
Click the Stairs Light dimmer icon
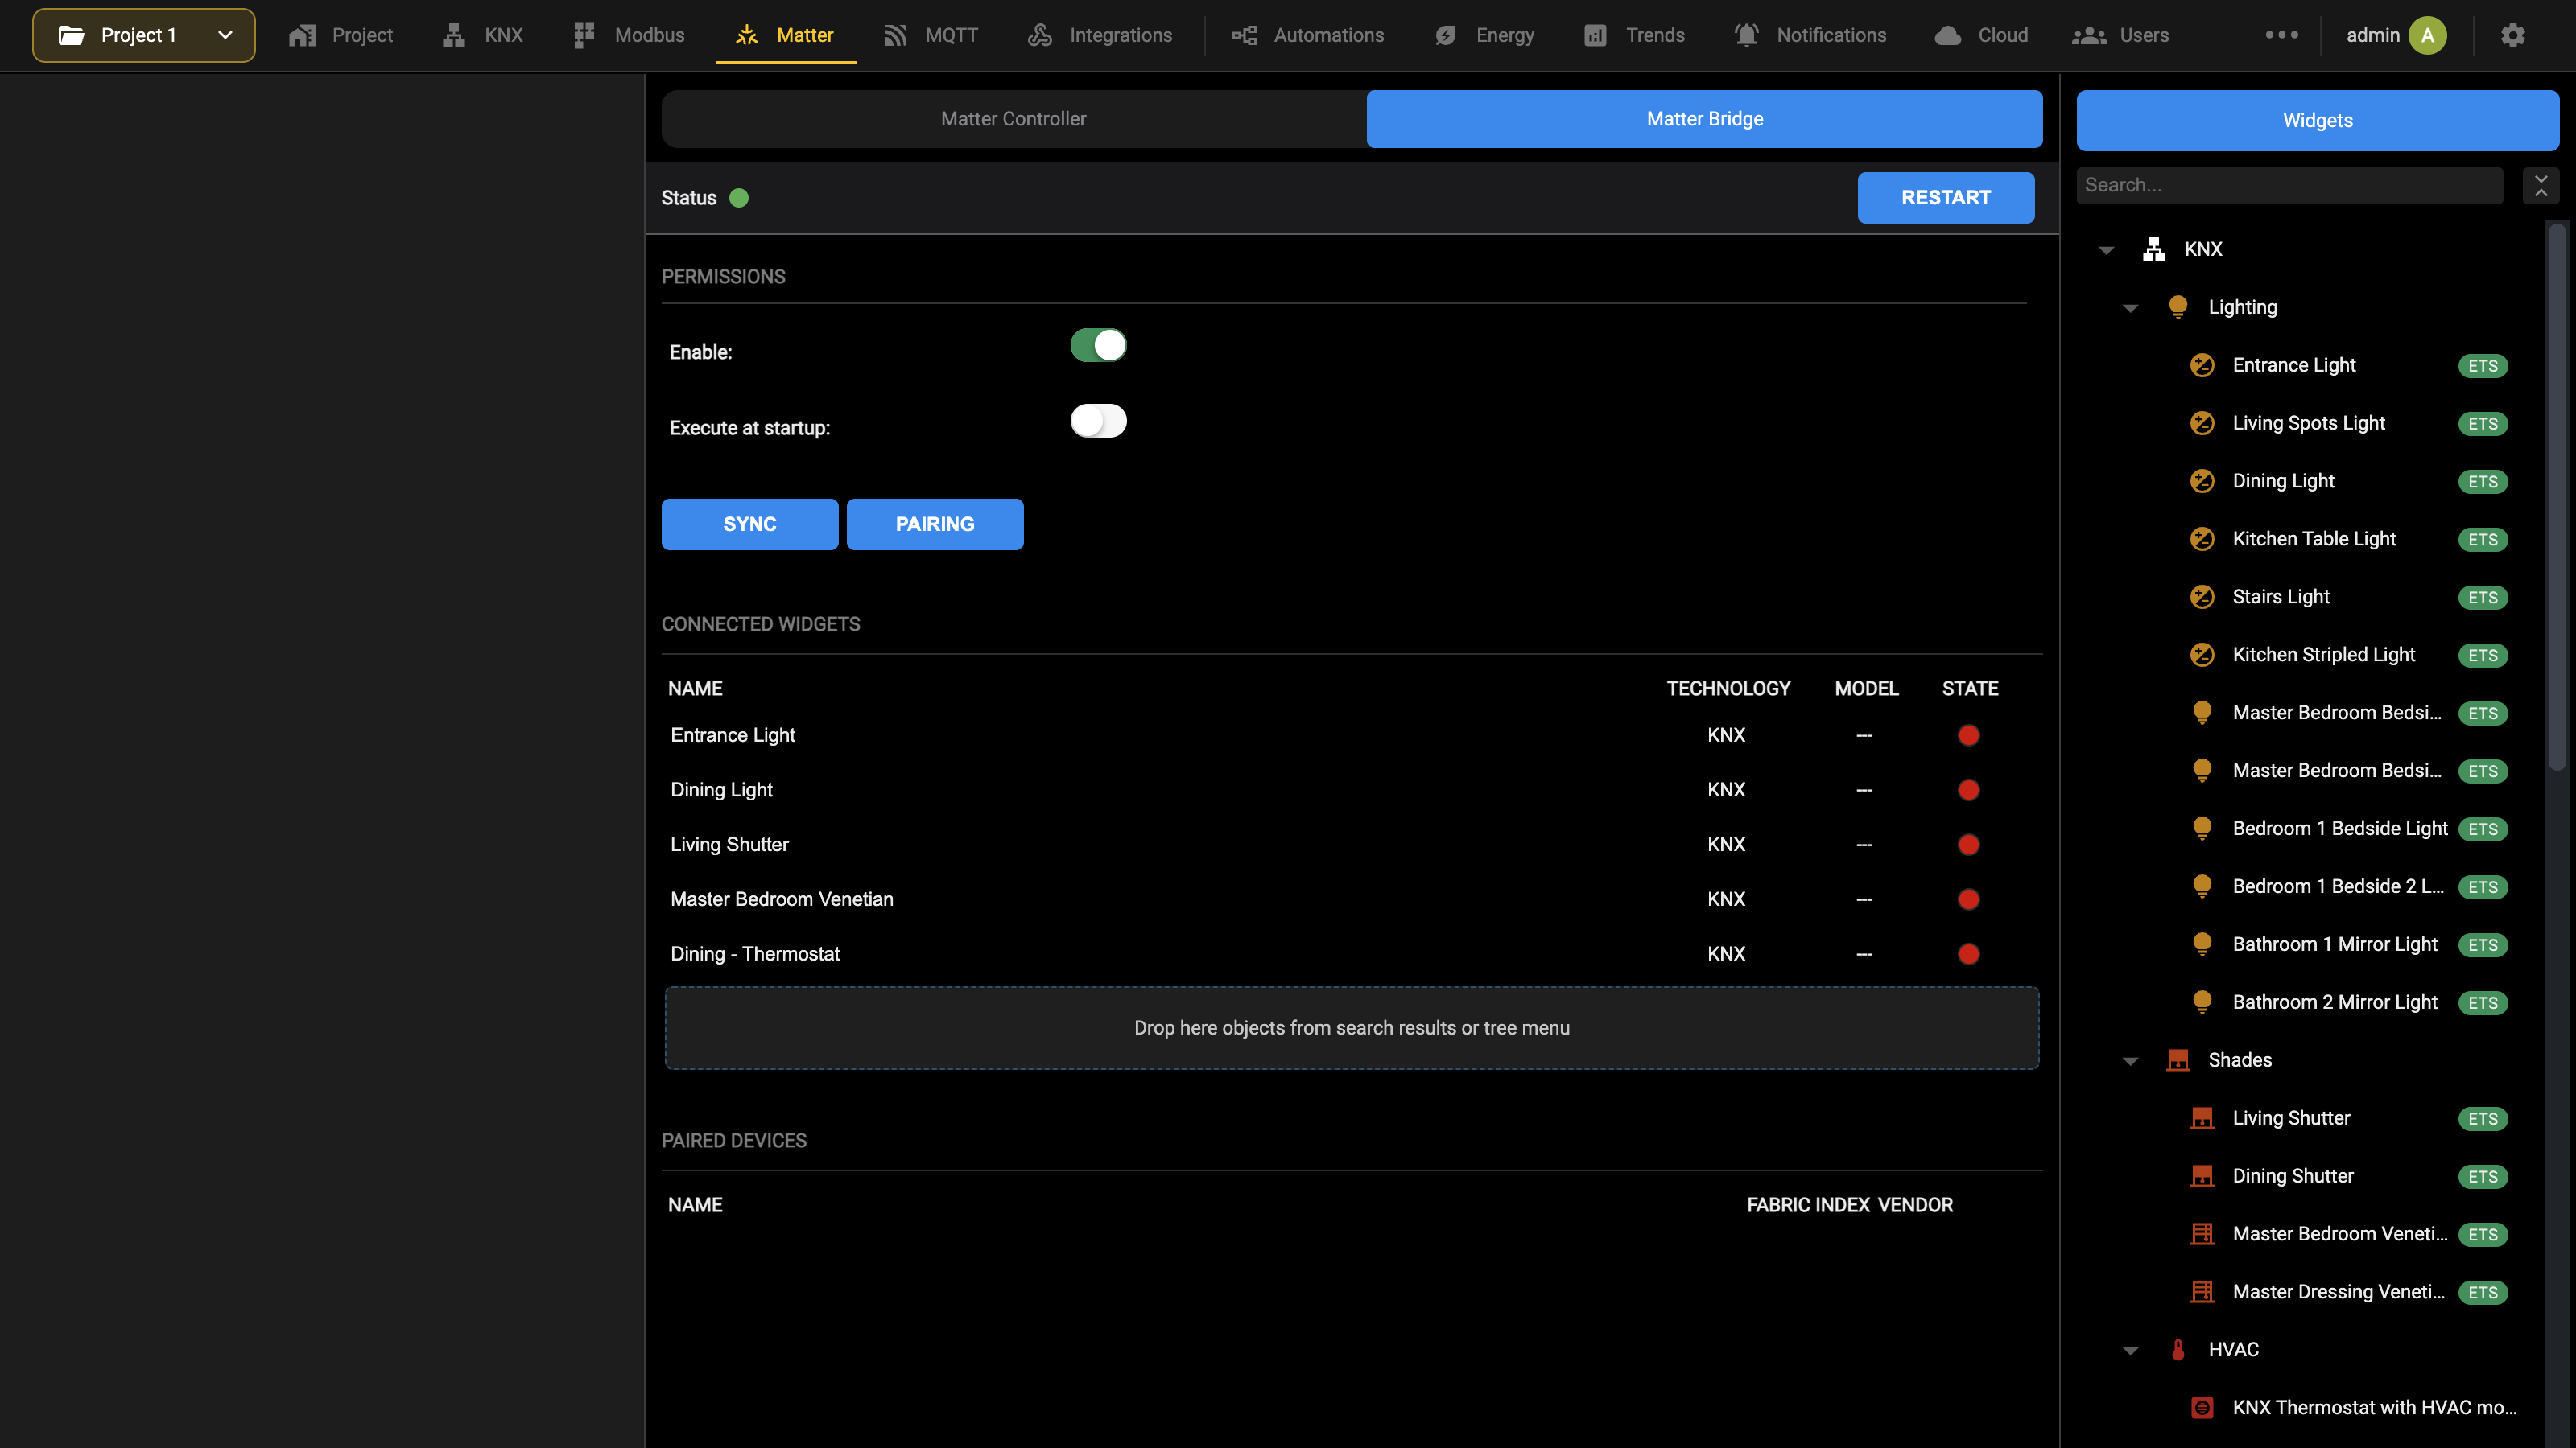[x=2202, y=597]
